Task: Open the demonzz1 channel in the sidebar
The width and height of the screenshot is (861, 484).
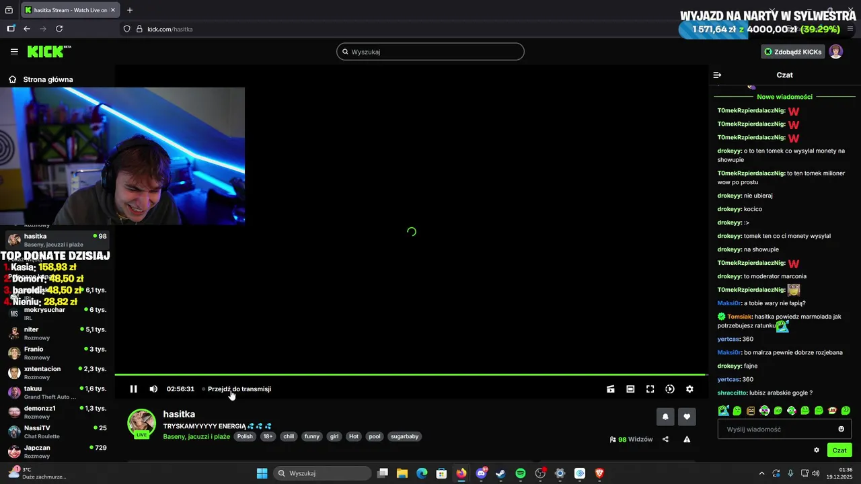Action: (57, 412)
